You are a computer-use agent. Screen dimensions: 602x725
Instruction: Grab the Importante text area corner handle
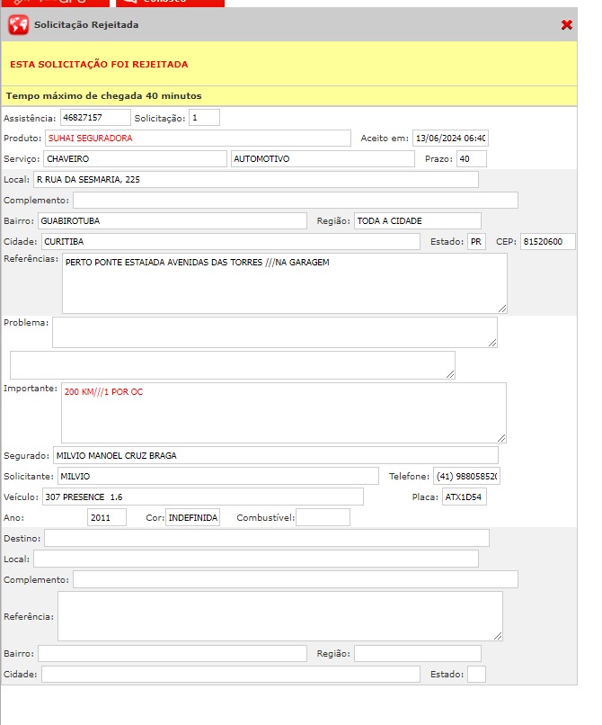[x=501, y=438]
